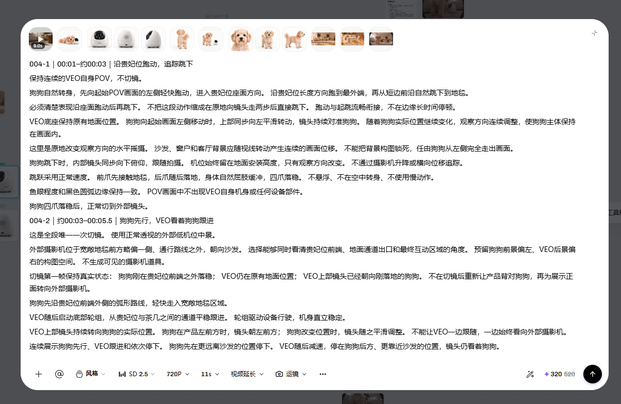
Task: Submit prompt with the black arrow button
Action: point(593,374)
